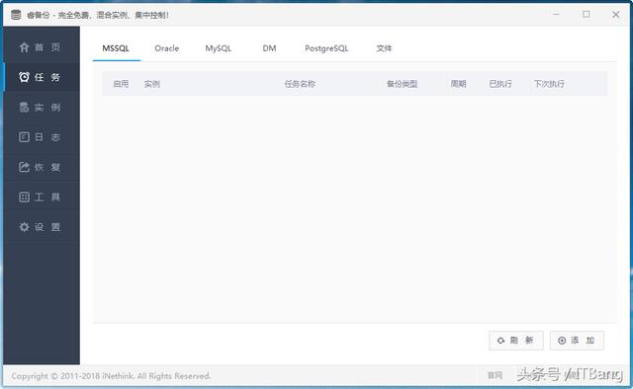Click the 添加 add button
This screenshot has height=389, width=633.
577,341
